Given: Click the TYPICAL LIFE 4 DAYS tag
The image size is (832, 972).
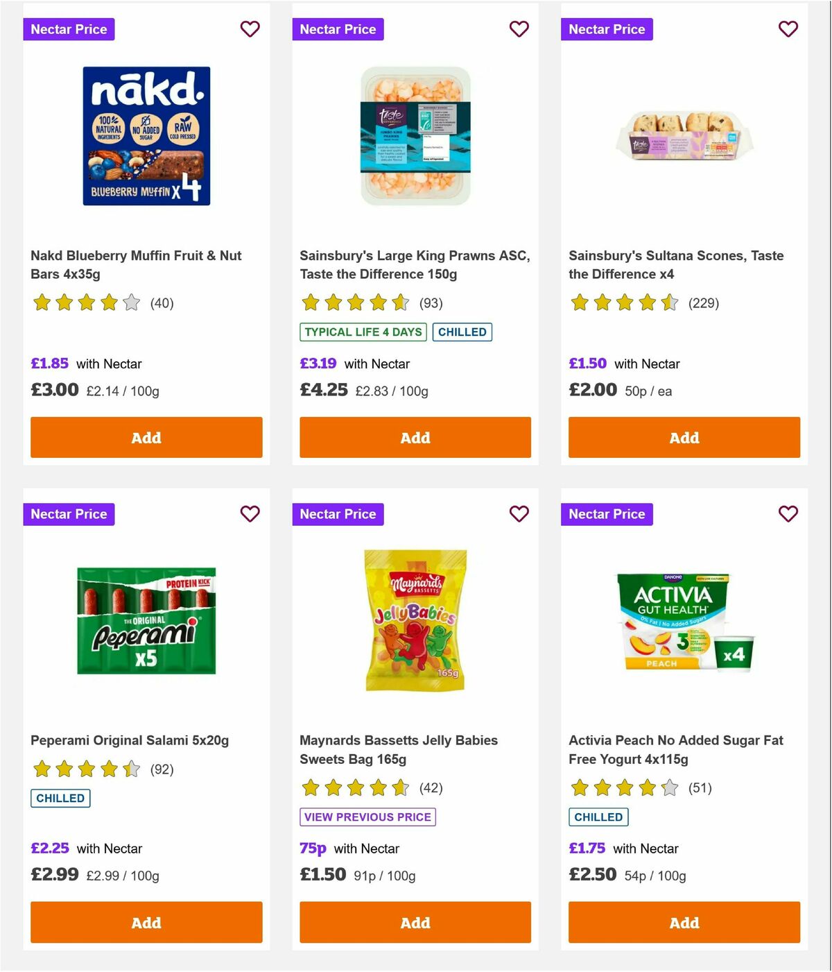Looking at the screenshot, I should [x=363, y=332].
